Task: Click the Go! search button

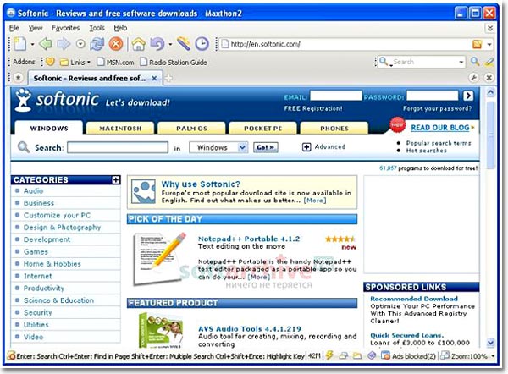Action: (x=266, y=147)
